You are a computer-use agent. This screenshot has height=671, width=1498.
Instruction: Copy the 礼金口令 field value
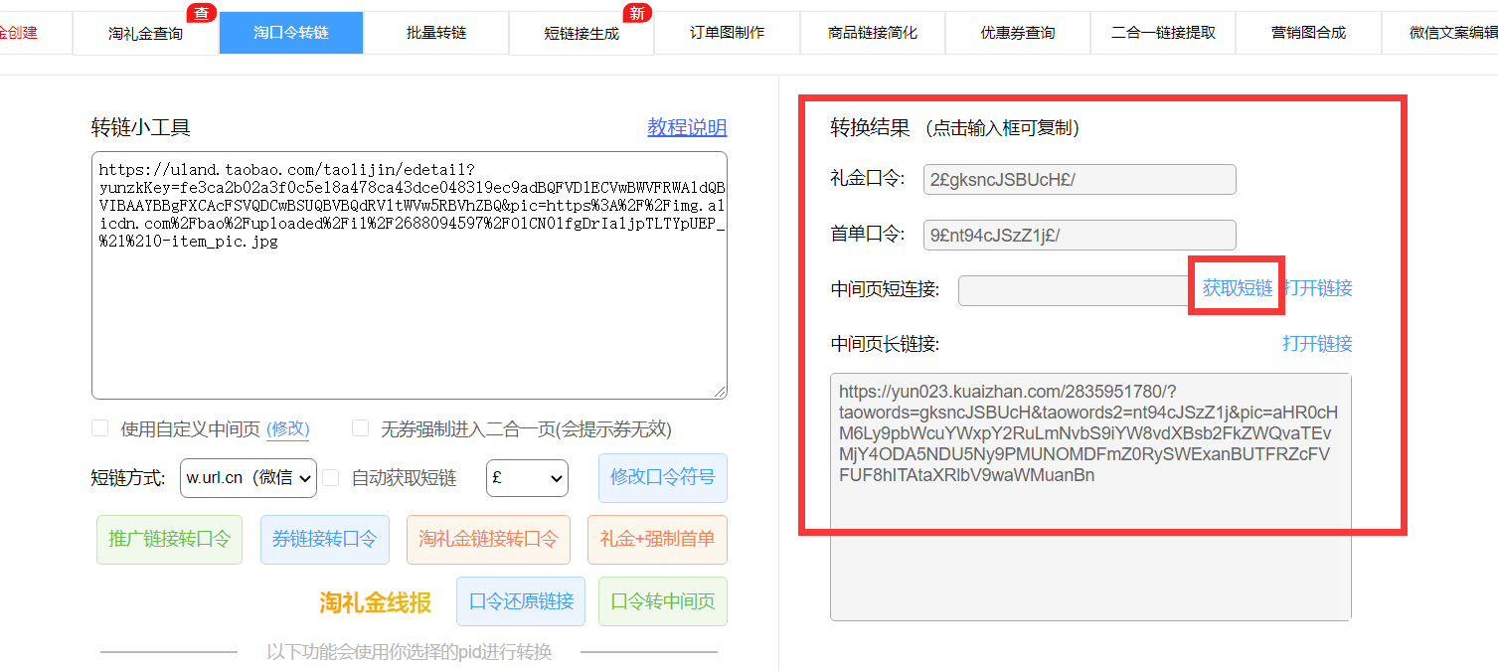1080,179
